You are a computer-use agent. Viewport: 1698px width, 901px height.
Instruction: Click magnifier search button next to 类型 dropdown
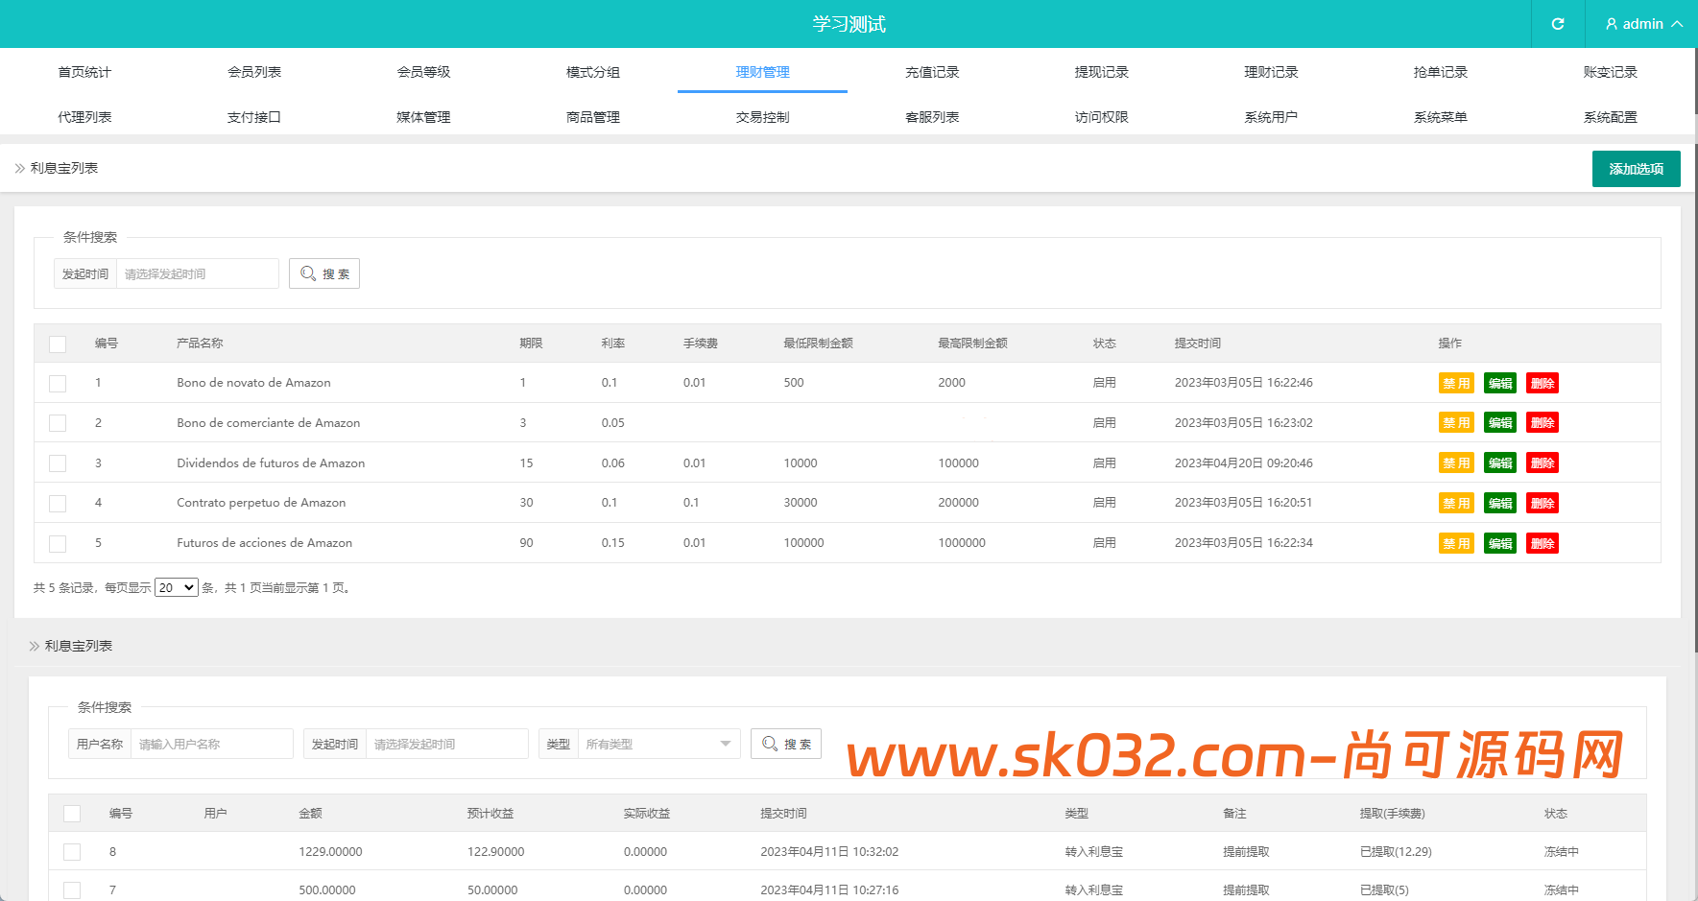coord(786,744)
